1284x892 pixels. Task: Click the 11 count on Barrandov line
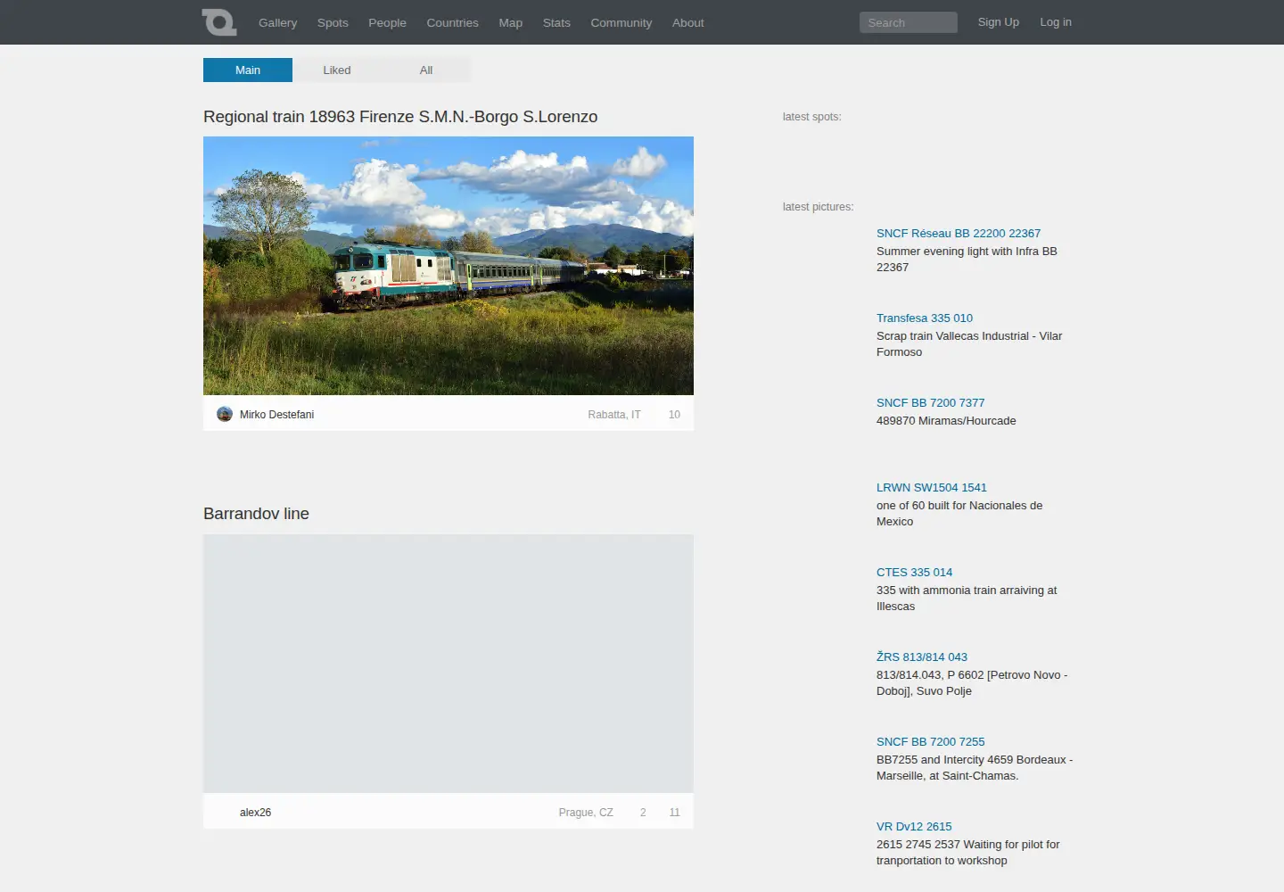(674, 813)
